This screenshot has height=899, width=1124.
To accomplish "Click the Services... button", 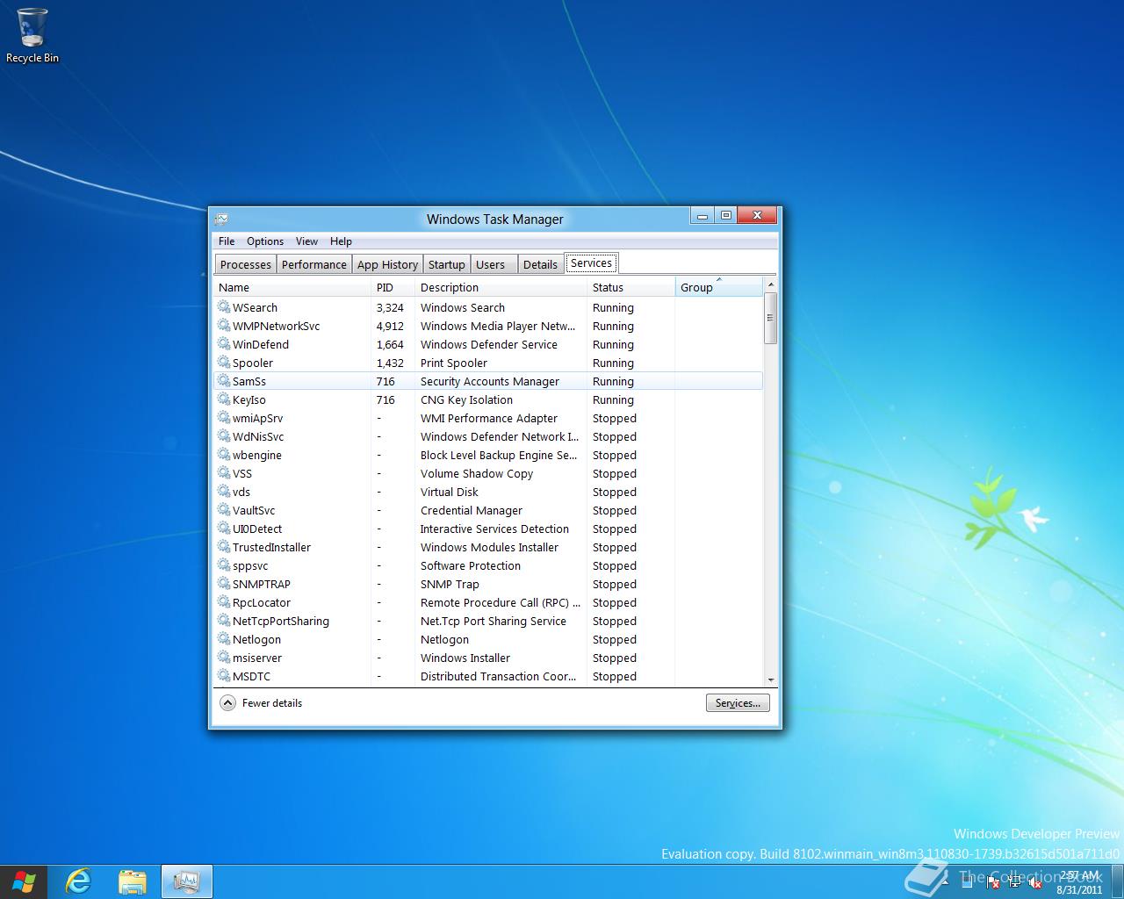I will tap(738, 703).
